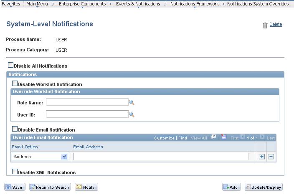Open Enterprise Components breadcrumb menu
Viewport: 294px width, 195px height.
click(x=82, y=4)
